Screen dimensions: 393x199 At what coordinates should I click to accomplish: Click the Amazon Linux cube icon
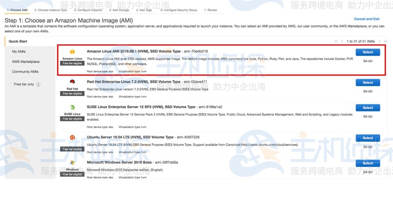pos(72,52)
